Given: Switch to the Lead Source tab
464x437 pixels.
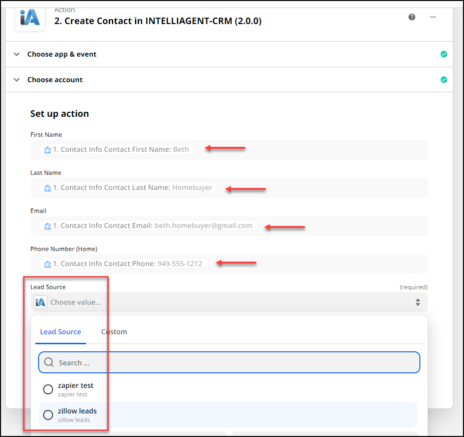Looking at the screenshot, I should (60, 332).
